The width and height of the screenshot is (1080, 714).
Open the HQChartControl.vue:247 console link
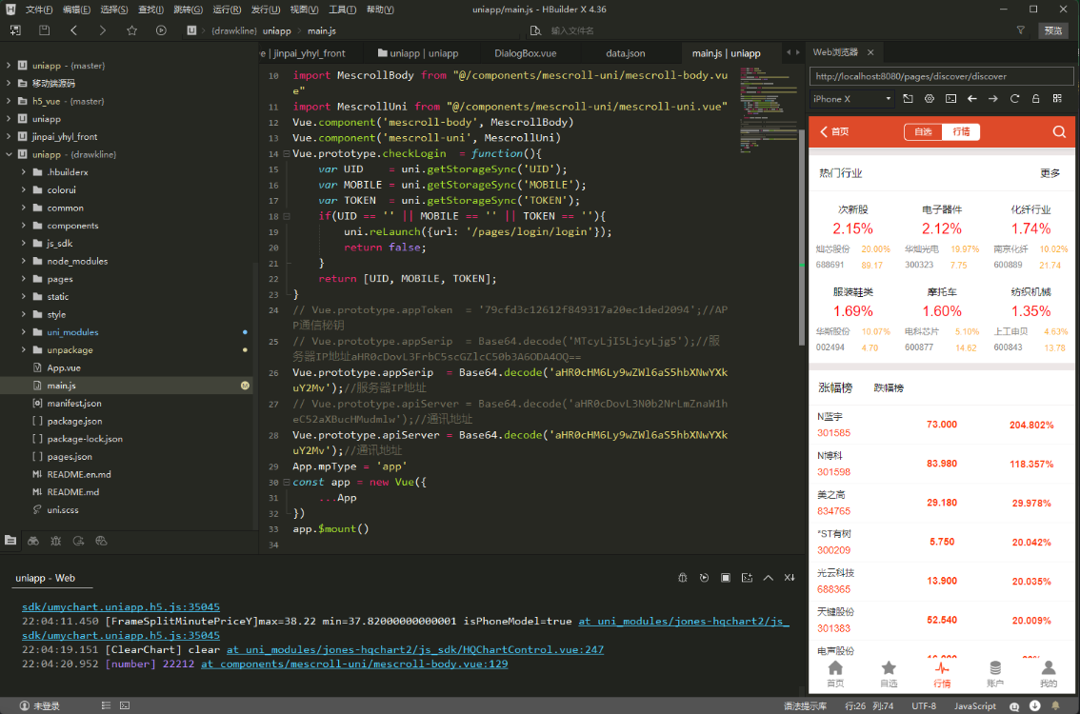click(415, 649)
